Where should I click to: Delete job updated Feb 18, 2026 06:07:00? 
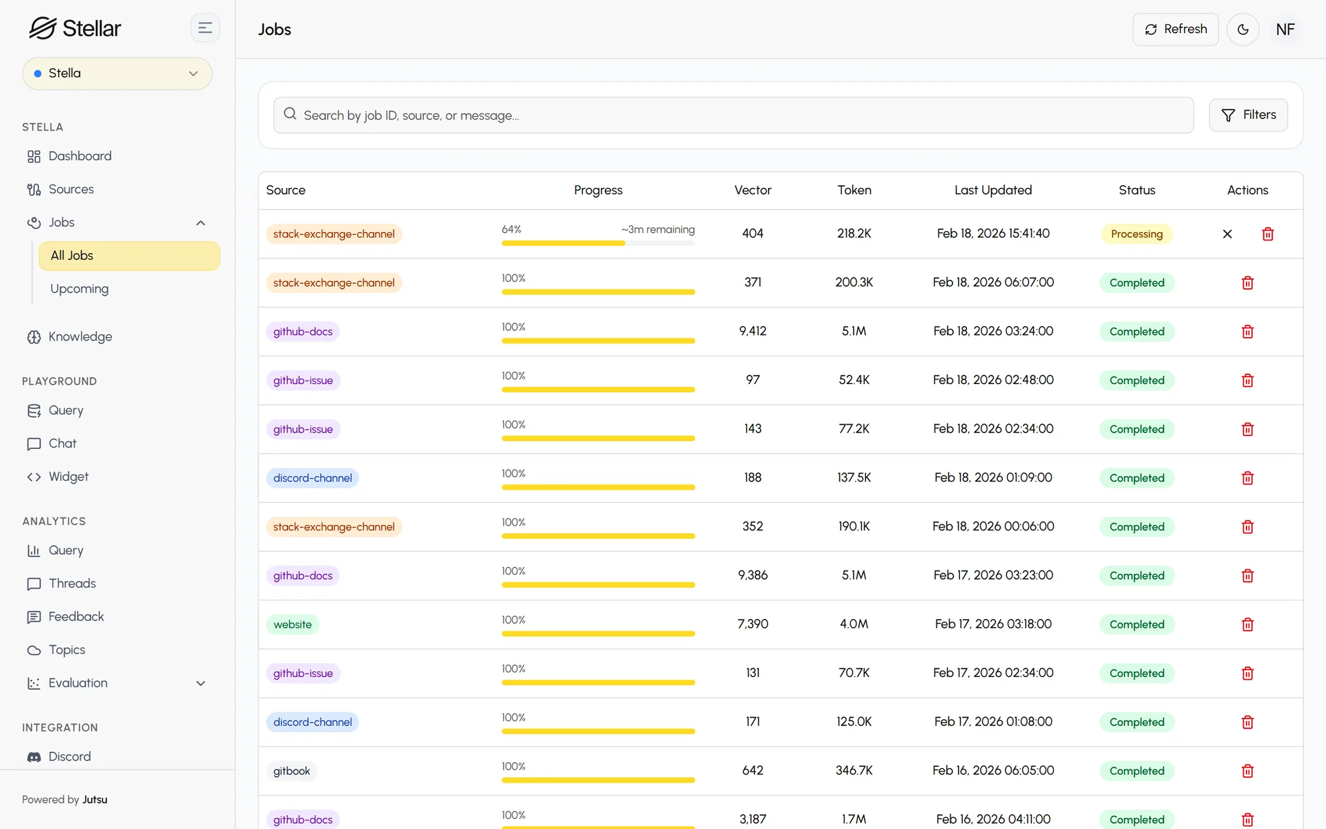pos(1247,283)
